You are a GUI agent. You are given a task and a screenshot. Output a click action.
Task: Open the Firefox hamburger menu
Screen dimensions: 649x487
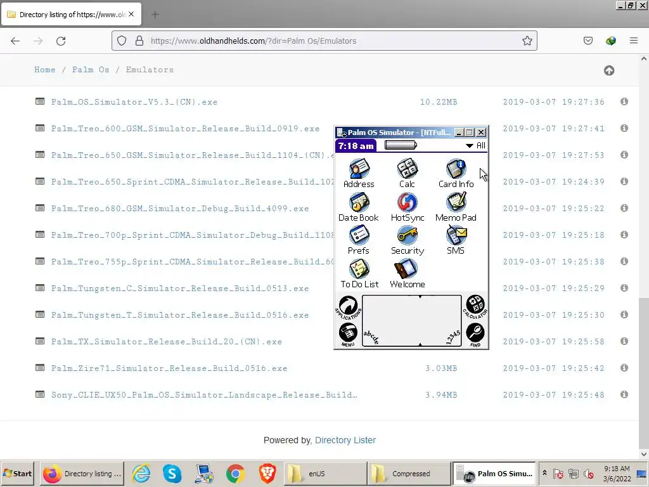pos(634,41)
